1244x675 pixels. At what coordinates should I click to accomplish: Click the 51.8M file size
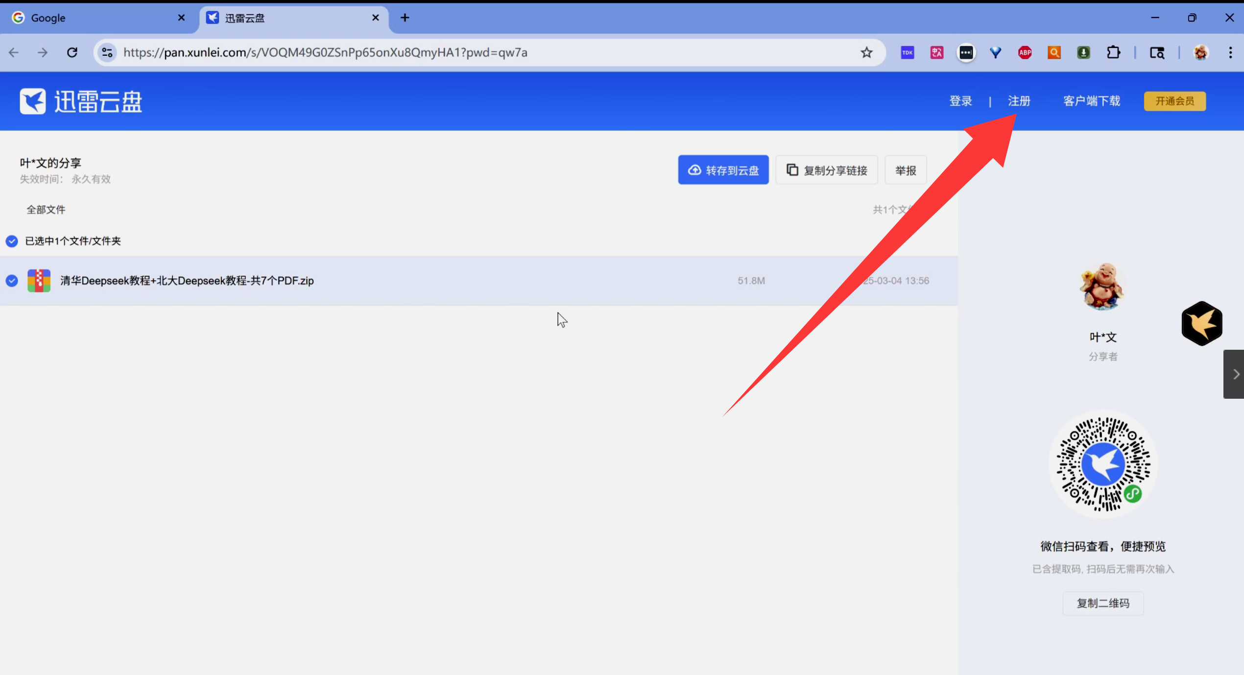point(751,281)
